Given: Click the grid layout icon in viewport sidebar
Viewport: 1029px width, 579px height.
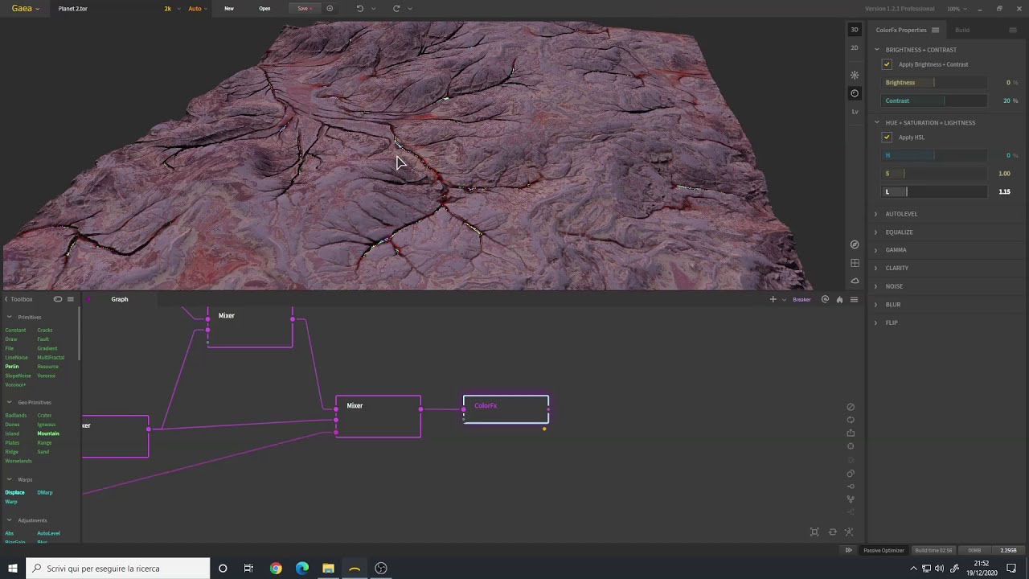Looking at the screenshot, I should [x=855, y=263].
